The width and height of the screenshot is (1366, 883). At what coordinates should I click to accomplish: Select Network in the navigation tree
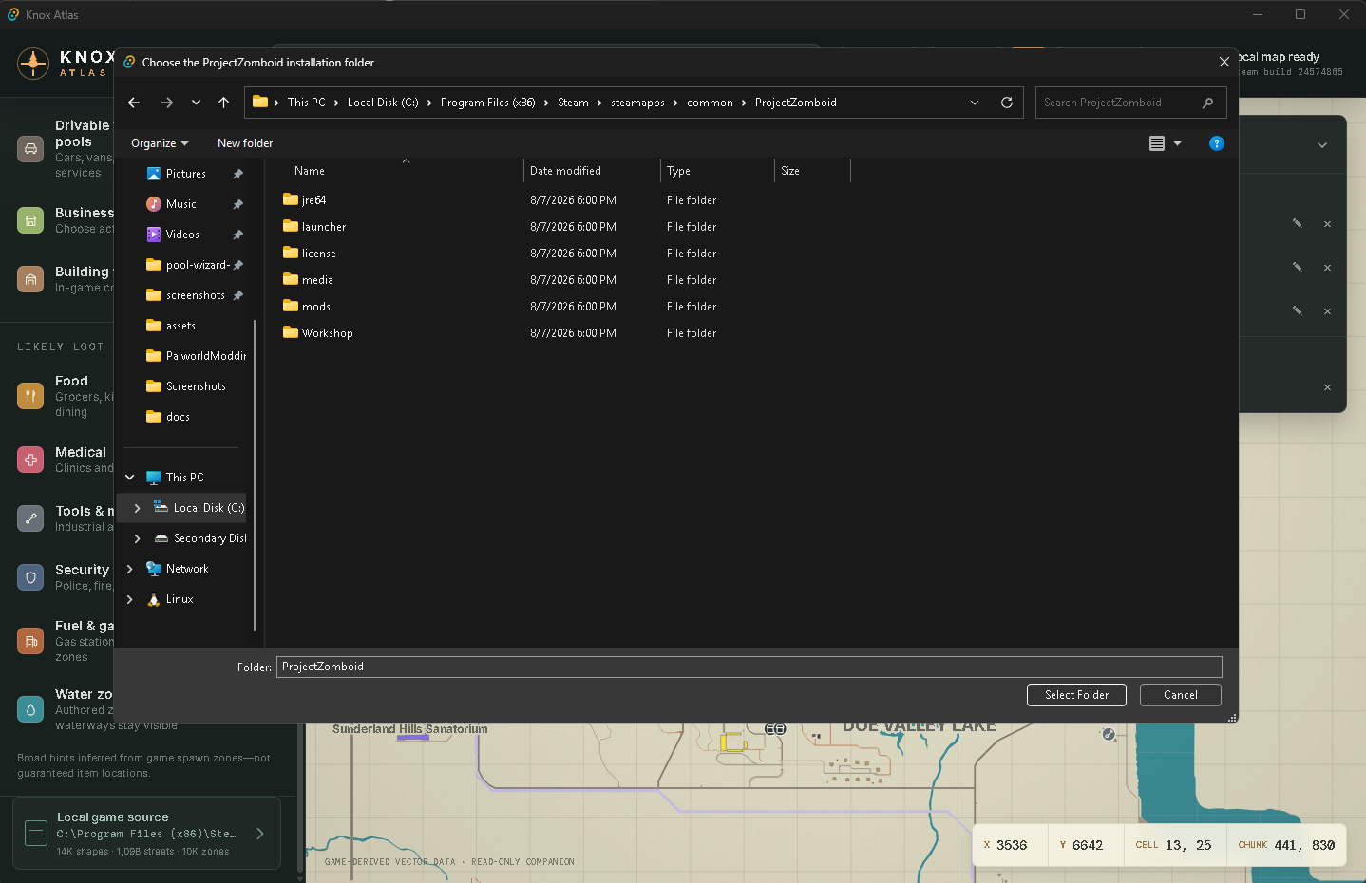(186, 569)
